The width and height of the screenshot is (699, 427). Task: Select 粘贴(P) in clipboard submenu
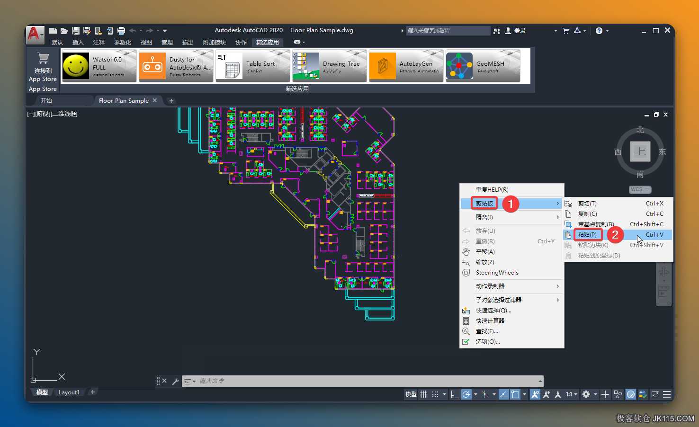[618, 234]
